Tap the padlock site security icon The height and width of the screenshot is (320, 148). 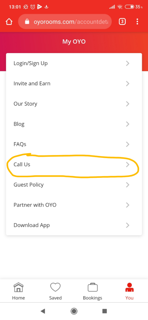pyautogui.click(x=27, y=22)
